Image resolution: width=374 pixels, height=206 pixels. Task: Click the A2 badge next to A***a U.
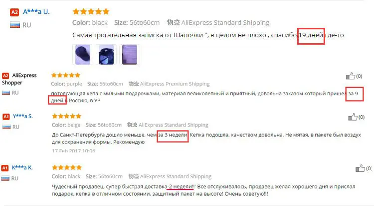coord(14,12)
